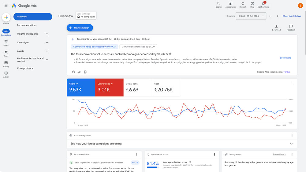Select Overview in navigation
This screenshot has width=306, height=172.
[x=33, y=17]
